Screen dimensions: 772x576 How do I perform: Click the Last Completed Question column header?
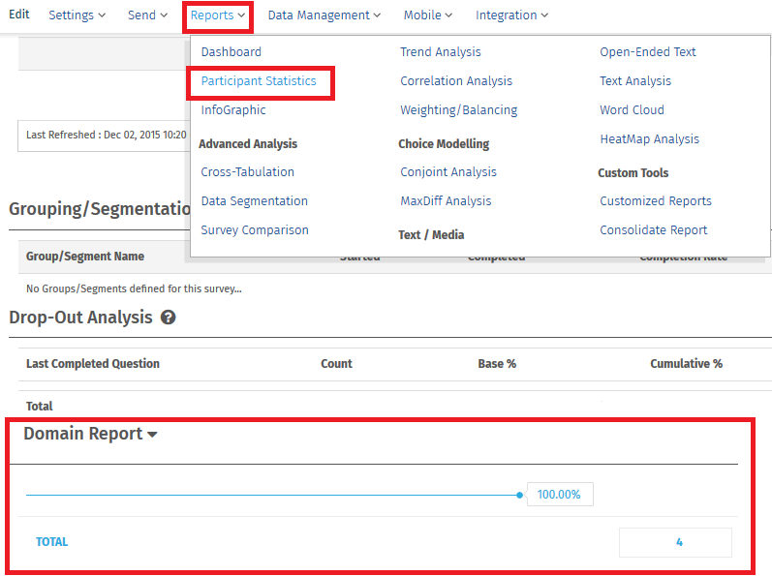click(x=93, y=363)
